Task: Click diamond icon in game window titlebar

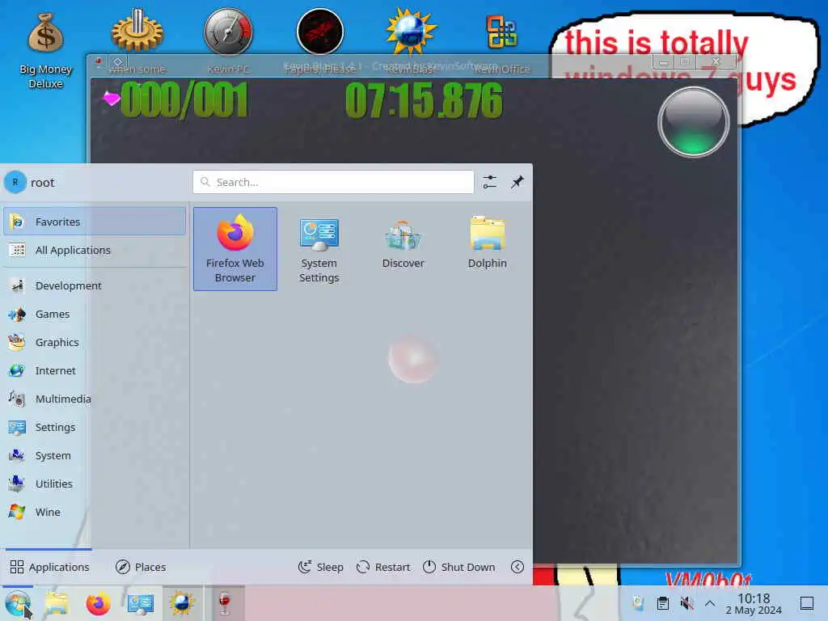Action: (118, 62)
